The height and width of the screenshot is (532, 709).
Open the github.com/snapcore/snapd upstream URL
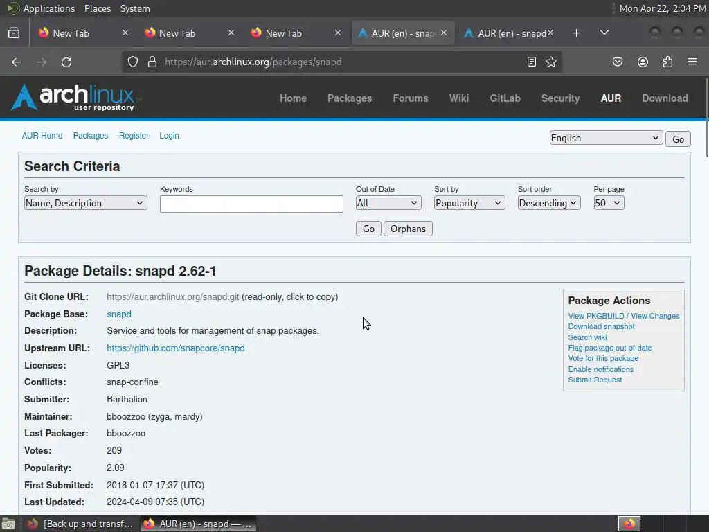pyautogui.click(x=175, y=348)
